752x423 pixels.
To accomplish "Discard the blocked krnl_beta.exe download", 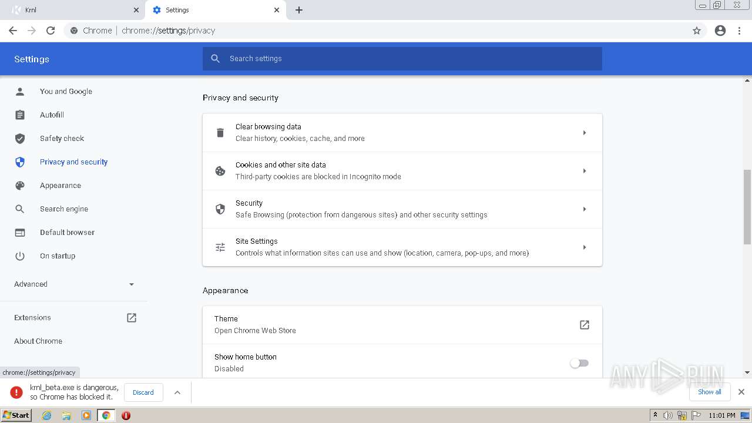I will click(x=143, y=392).
